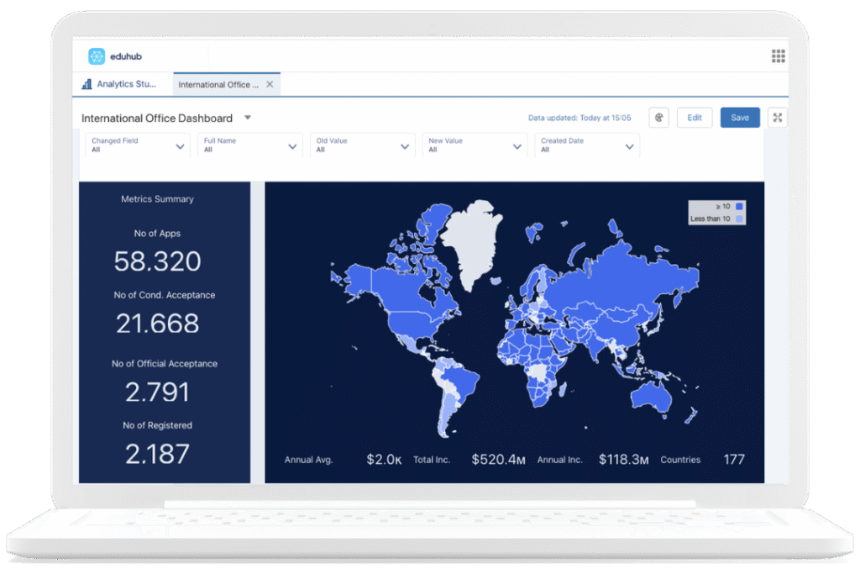Open the dashboard title caret menu
Screen dimensions: 860x574
click(247, 118)
